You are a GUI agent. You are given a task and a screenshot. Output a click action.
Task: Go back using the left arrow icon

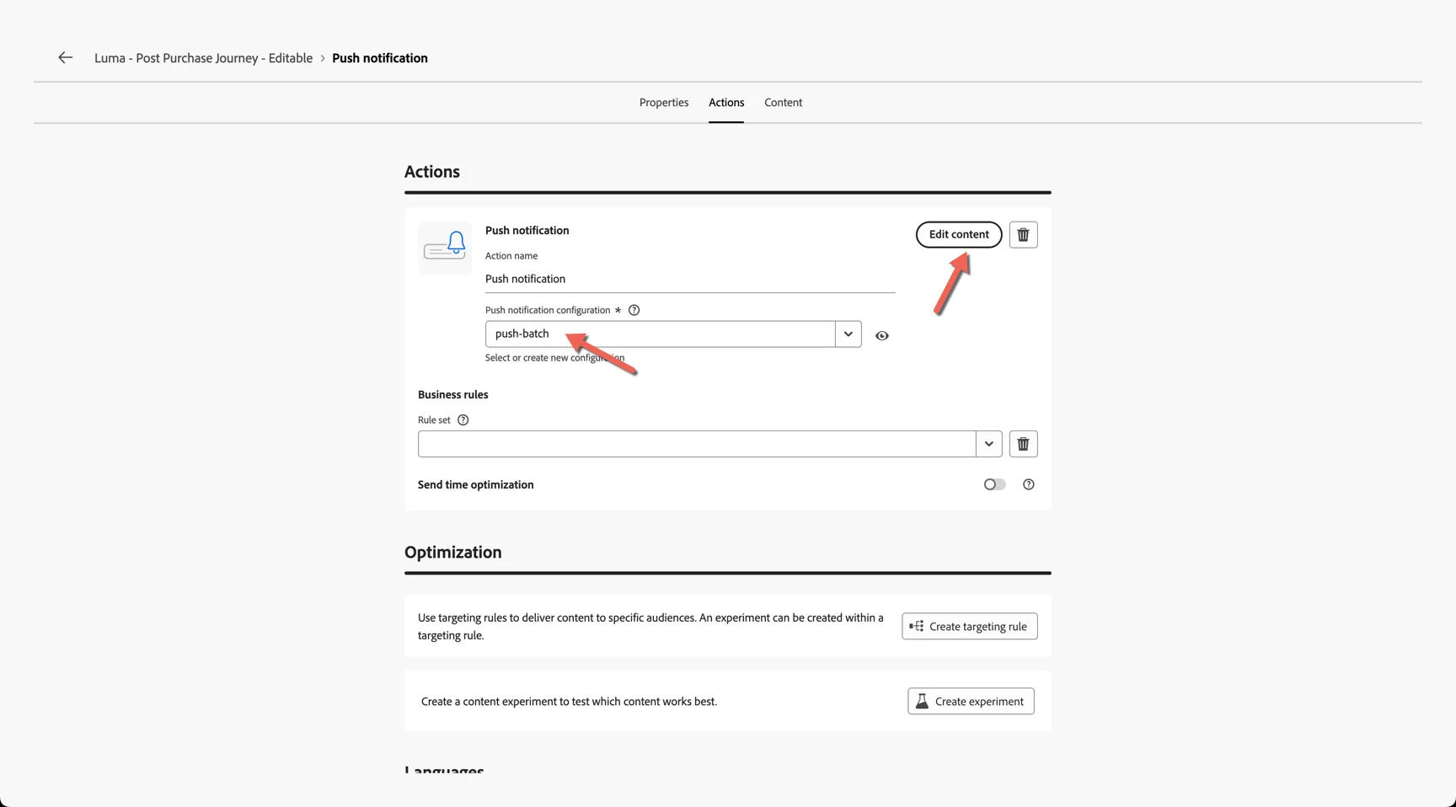tap(66, 57)
